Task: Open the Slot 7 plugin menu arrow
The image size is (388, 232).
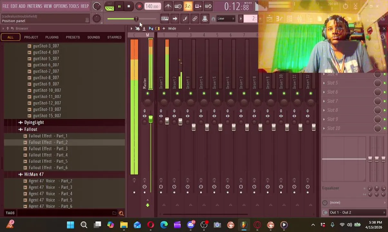Action: coord(324,101)
